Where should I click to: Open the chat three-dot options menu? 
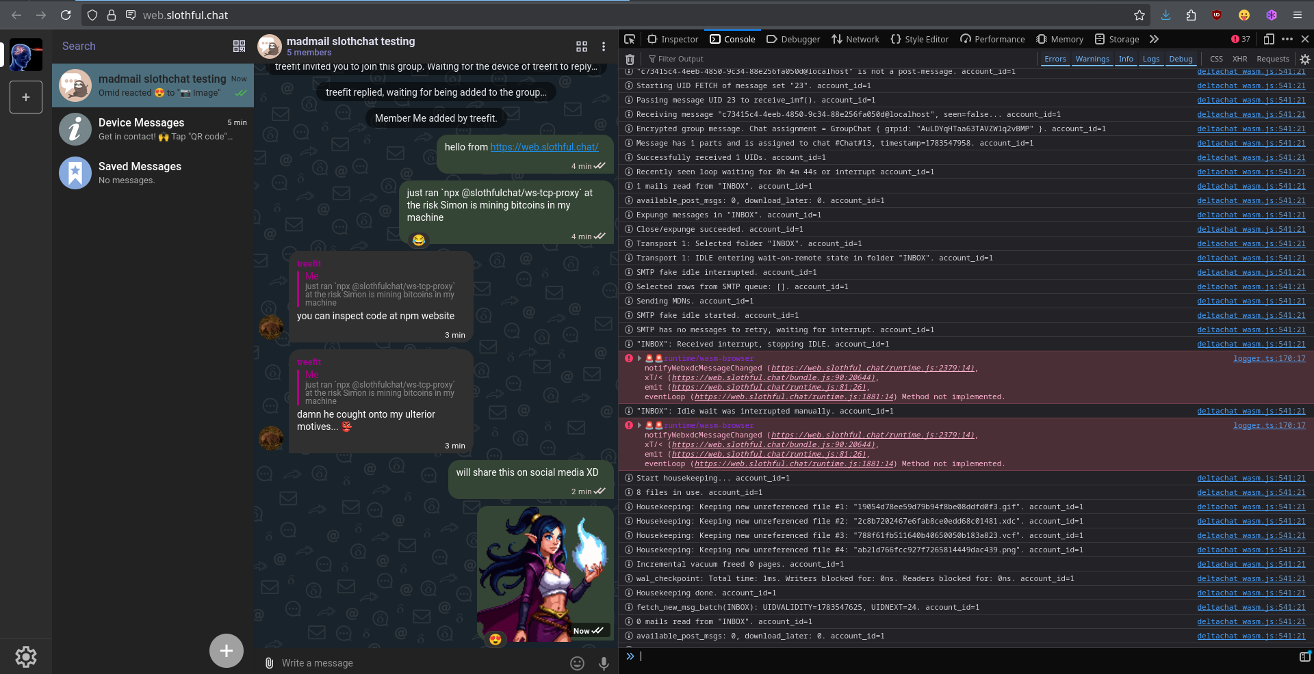point(604,46)
